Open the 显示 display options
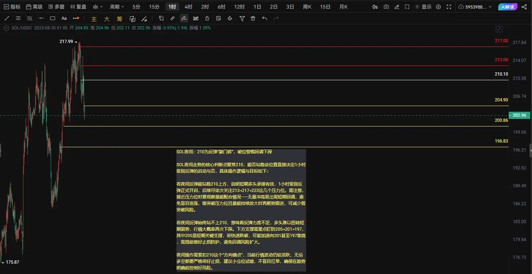The height and width of the screenshot is (274, 532). coord(423,7)
